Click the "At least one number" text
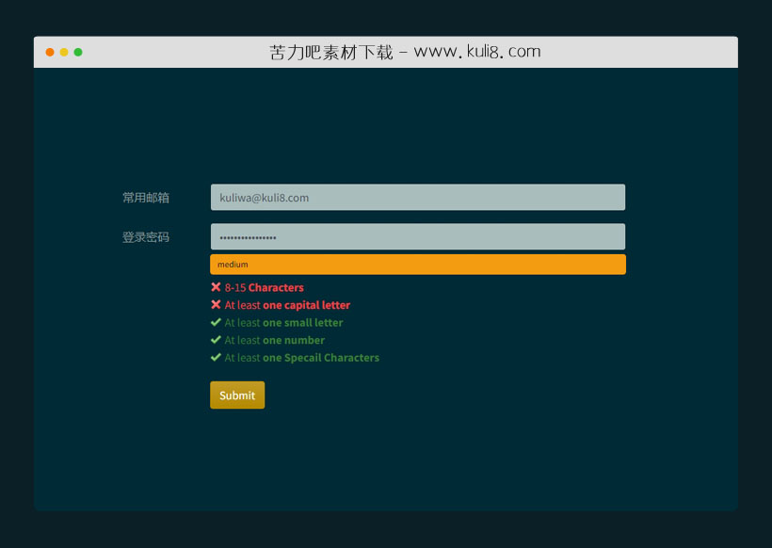The image size is (772, 548). (275, 340)
